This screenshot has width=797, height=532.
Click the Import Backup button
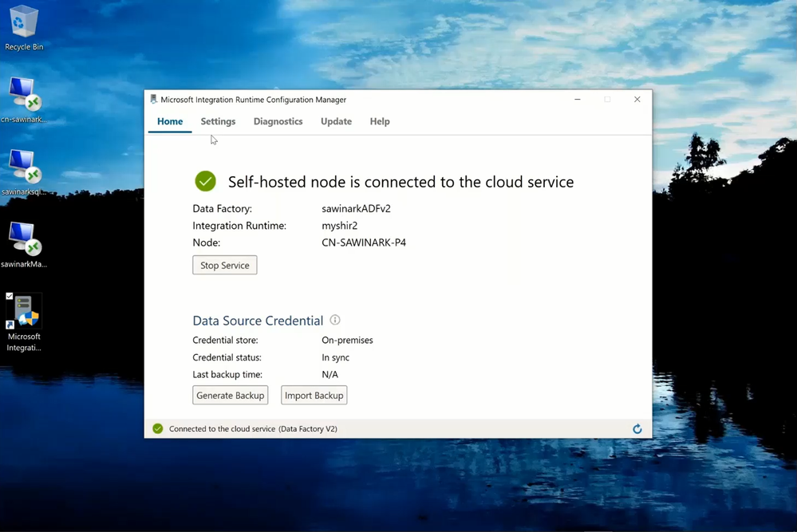pyautogui.click(x=314, y=396)
